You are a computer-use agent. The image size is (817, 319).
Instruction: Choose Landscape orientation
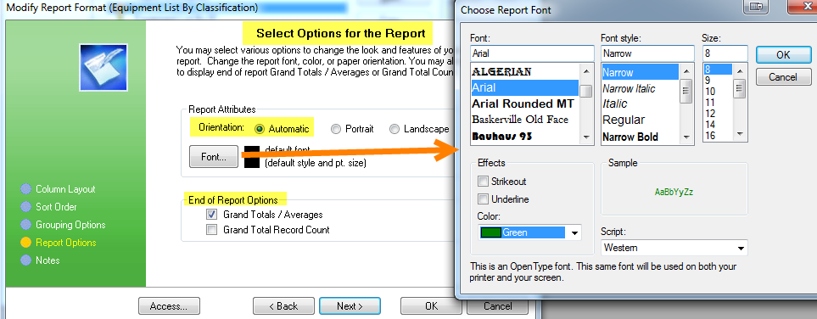click(395, 129)
